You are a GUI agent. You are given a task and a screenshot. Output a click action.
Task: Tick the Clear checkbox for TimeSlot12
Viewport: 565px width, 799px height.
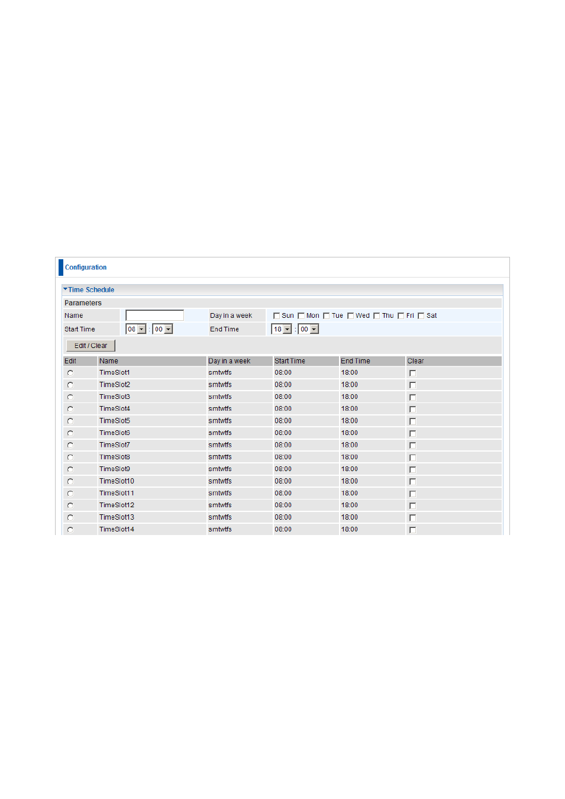(412, 506)
